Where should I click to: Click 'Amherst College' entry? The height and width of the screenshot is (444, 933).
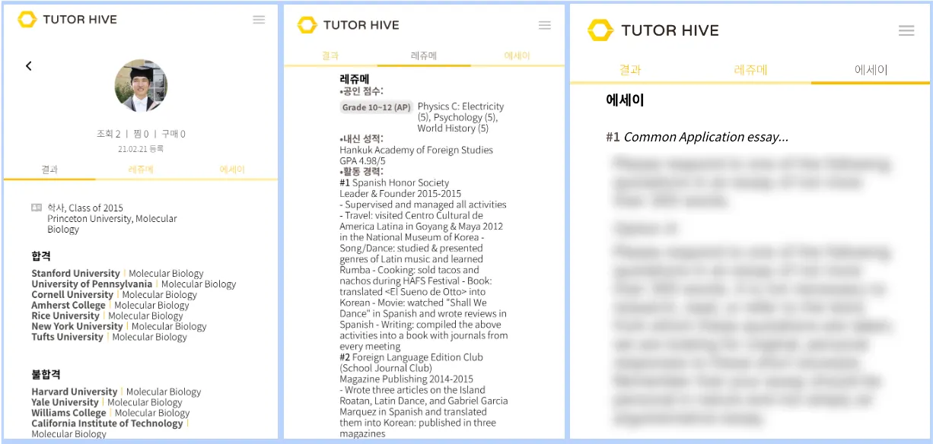[x=68, y=305]
